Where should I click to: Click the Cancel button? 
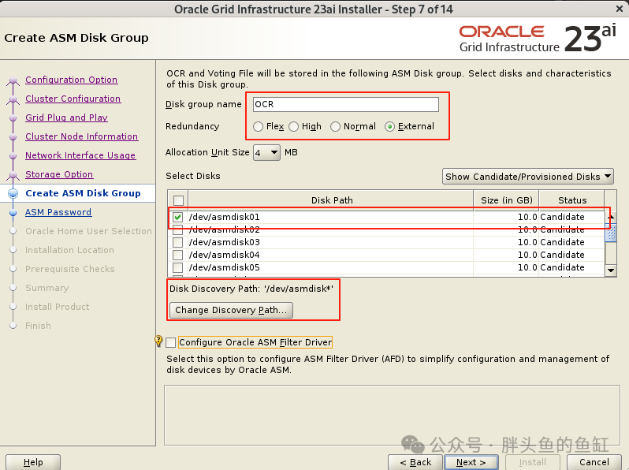tap(594, 462)
